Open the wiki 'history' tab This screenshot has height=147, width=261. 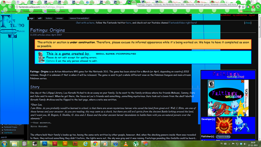click(x=49, y=18)
